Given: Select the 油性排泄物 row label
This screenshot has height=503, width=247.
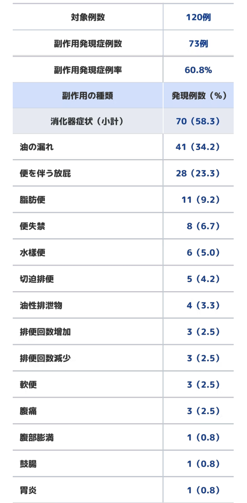Looking at the screenshot, I should click(41, 305).
